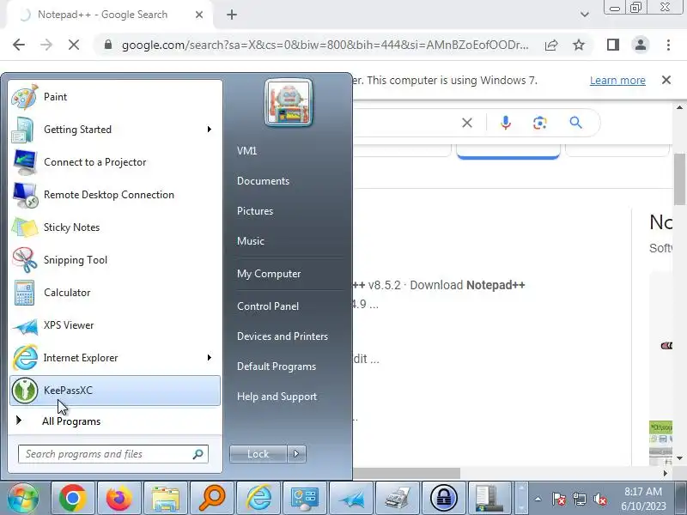
Task: Click the blue Google search magnifier
Action: 575,123
